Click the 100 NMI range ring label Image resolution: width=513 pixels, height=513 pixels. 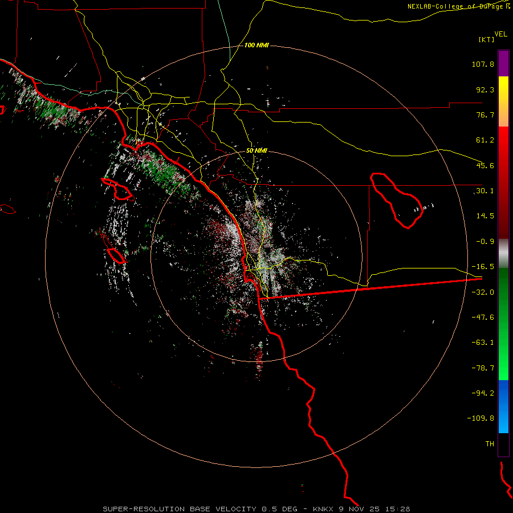(256, 45)
